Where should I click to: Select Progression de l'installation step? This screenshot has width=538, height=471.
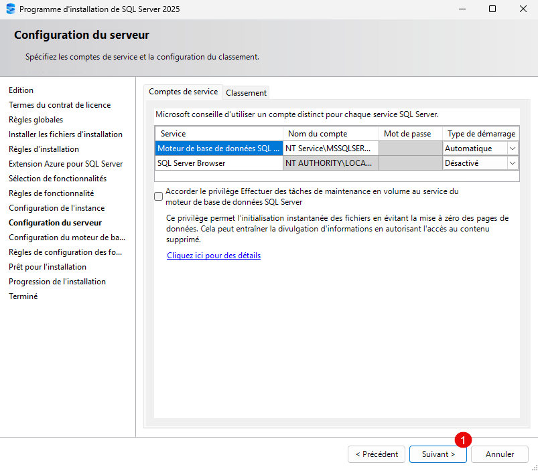coord(57,282)
